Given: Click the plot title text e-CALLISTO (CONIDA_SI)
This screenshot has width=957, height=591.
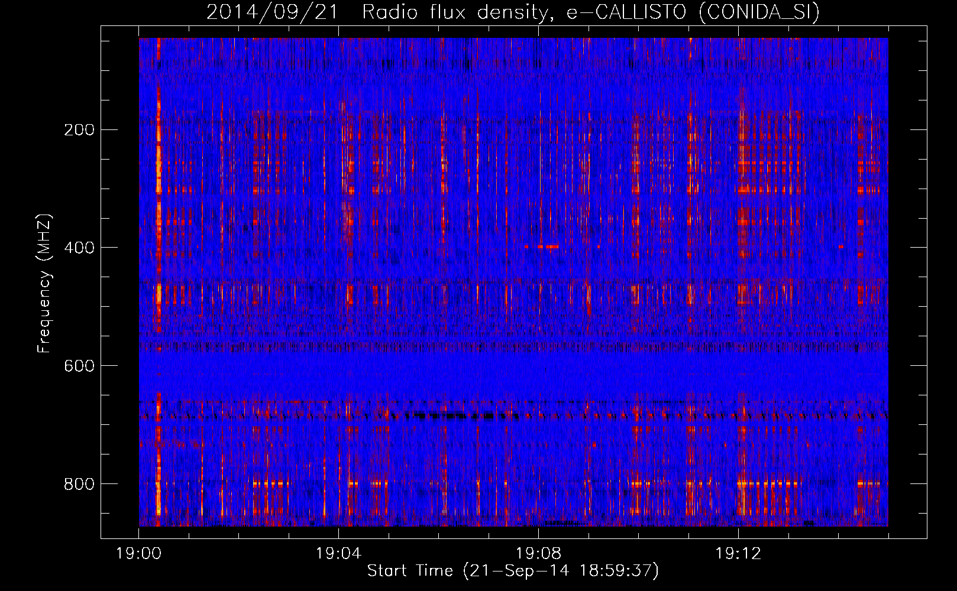Looking at the screenshot, I should (693, 12).
